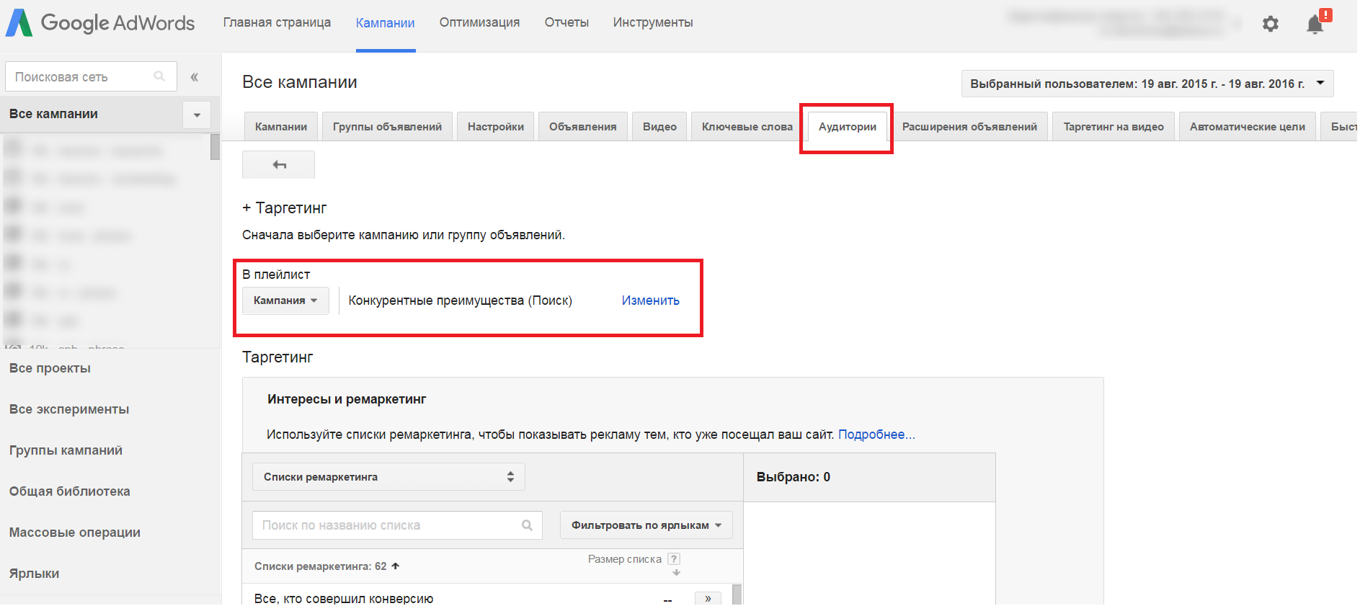
Task: Open the notifications bell icon
Action: (1315, 24)
